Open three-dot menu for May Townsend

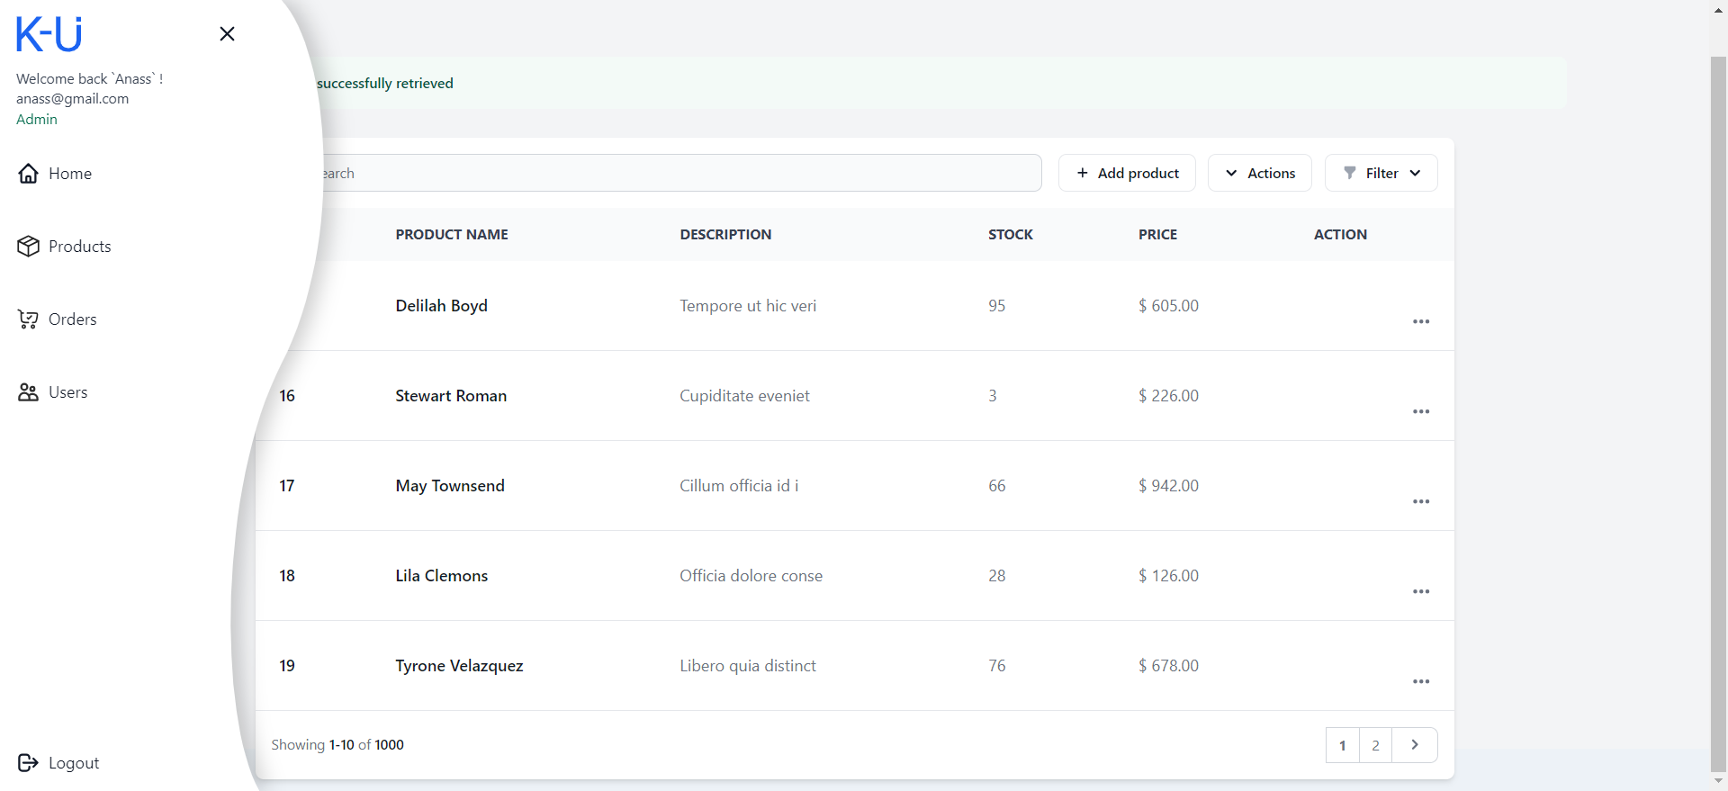1420,501
